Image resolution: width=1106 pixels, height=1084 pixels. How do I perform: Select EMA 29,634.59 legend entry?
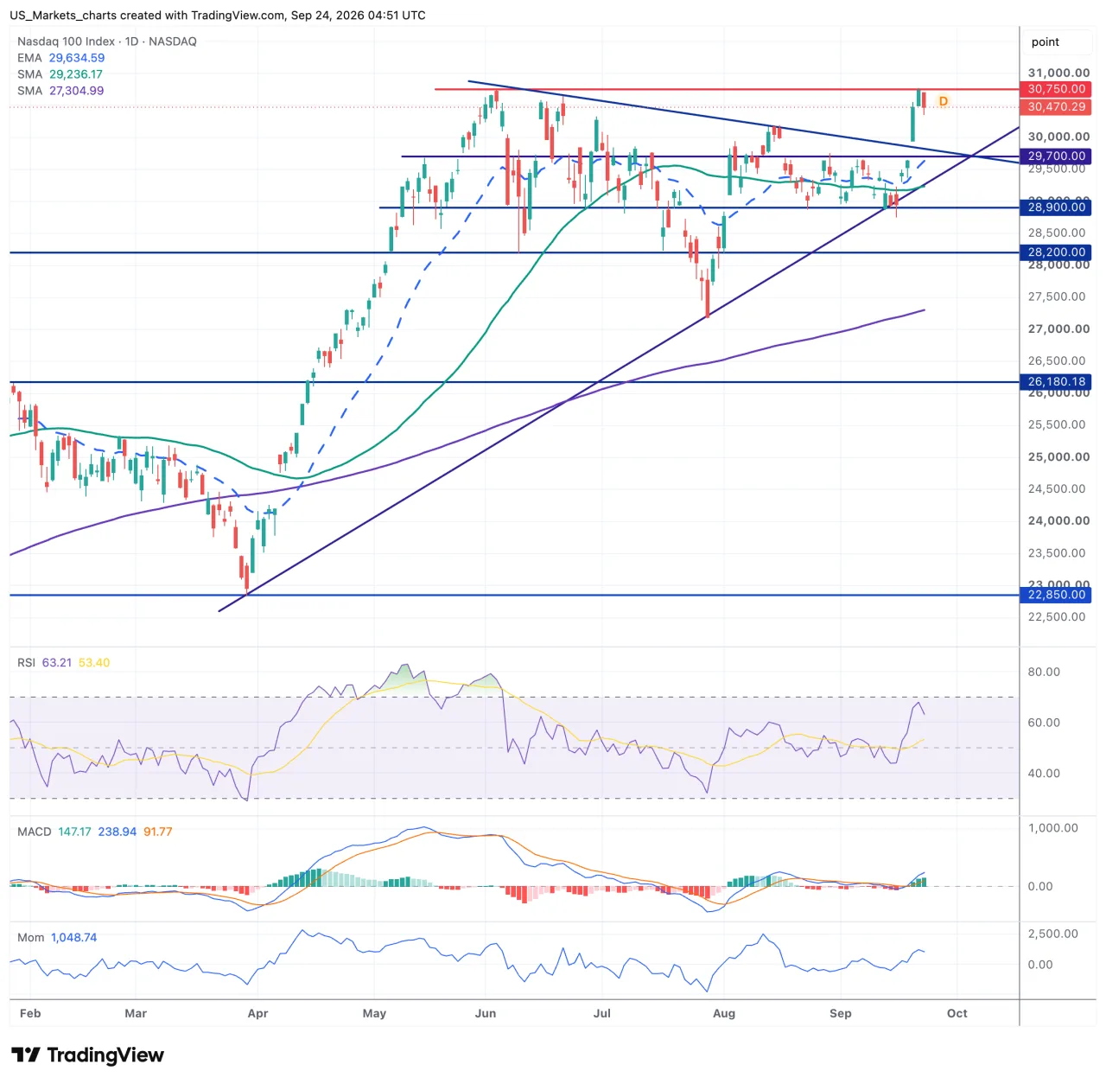click(x=60, y=58)
